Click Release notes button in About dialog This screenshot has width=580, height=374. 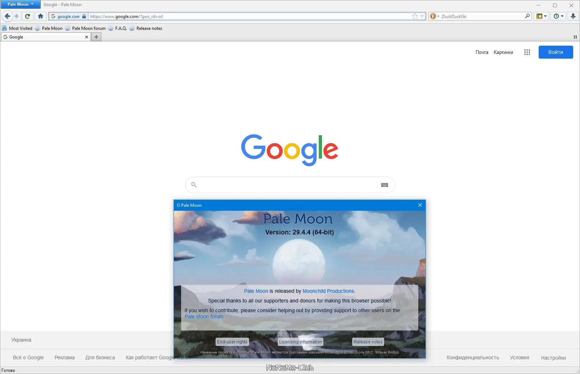point(368,342)
